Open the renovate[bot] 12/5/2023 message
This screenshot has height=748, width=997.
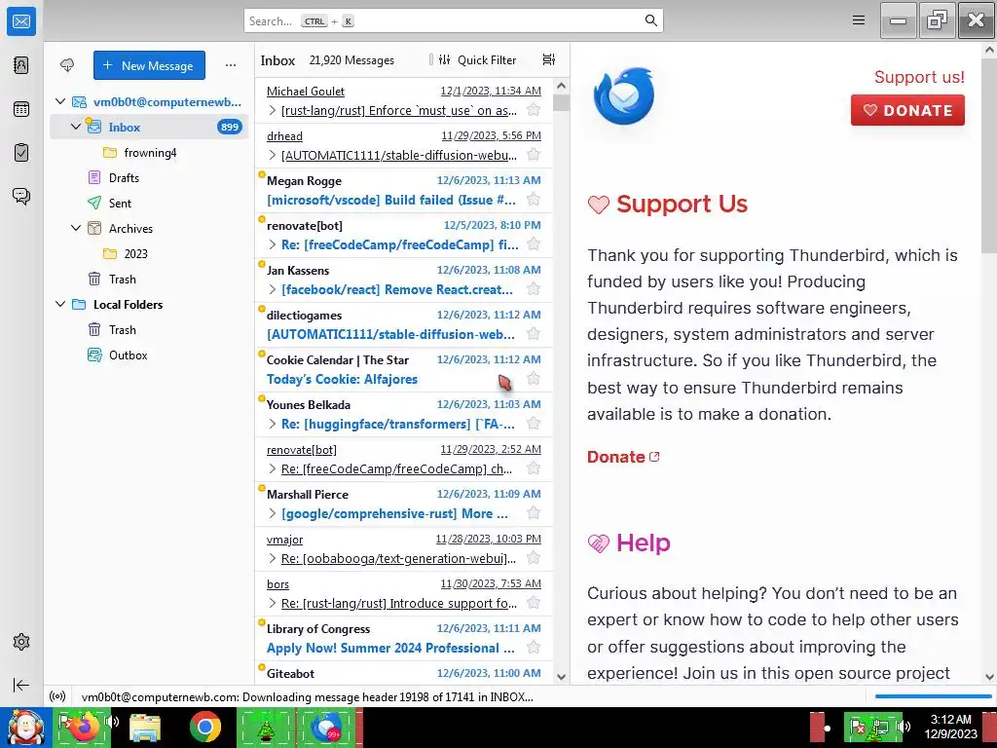tap(404, 236)
